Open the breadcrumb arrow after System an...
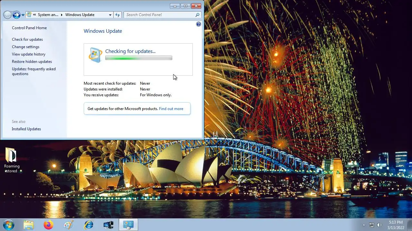Screen dimensions: 412x231 (x=62, y=15)
